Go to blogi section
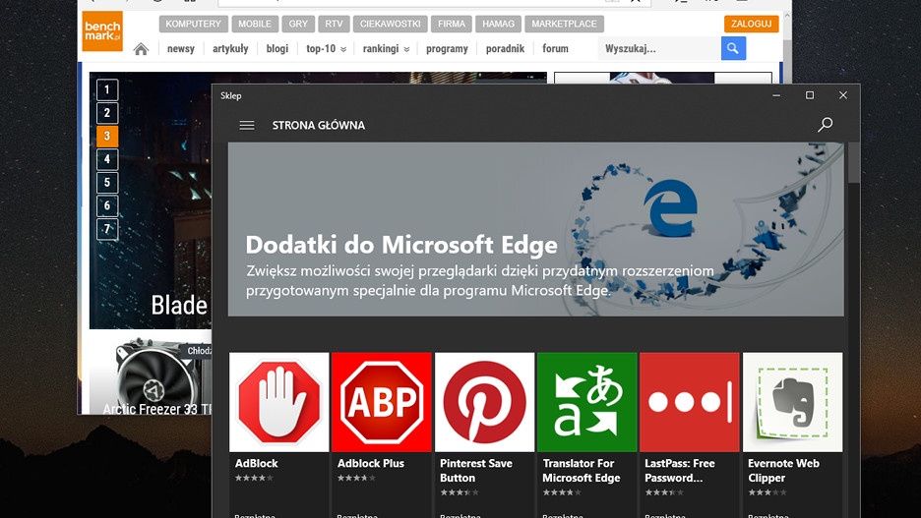The height and width of the screenshot is (518, 921). 277,49
